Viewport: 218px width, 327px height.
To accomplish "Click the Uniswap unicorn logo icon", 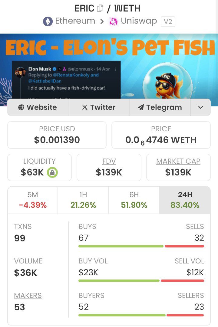I will pos(114,21).
